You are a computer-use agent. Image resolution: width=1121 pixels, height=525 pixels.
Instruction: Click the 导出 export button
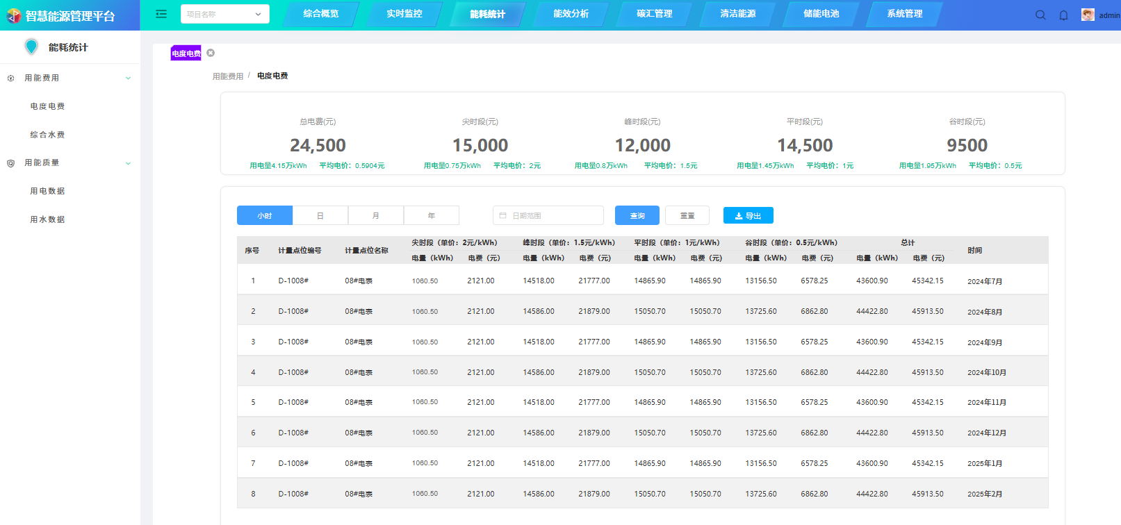point(748,215)
